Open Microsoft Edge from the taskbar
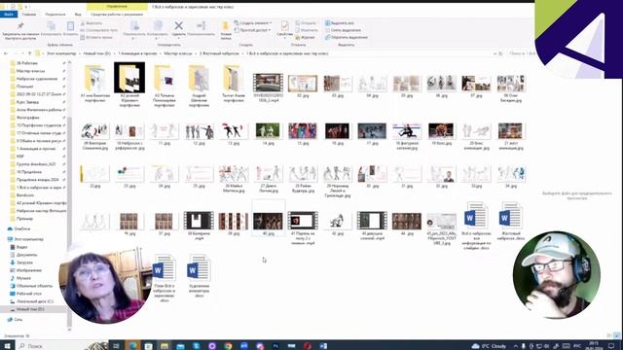 tap(132, 346)
